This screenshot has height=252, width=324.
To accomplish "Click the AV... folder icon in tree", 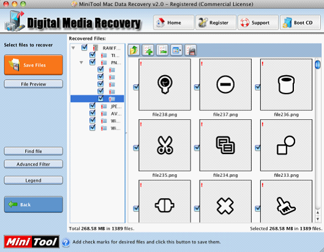I will coord(104,114).
